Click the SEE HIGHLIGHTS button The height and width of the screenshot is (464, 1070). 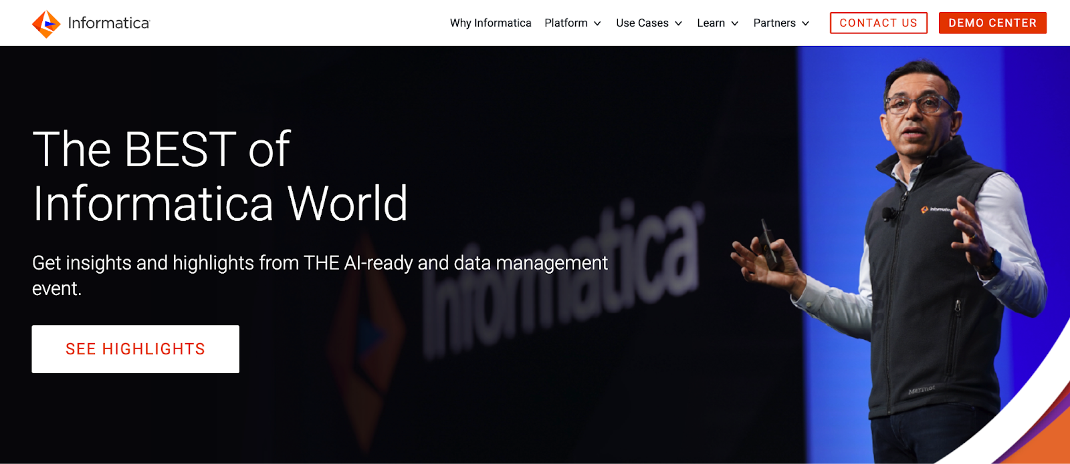(135, 349)
